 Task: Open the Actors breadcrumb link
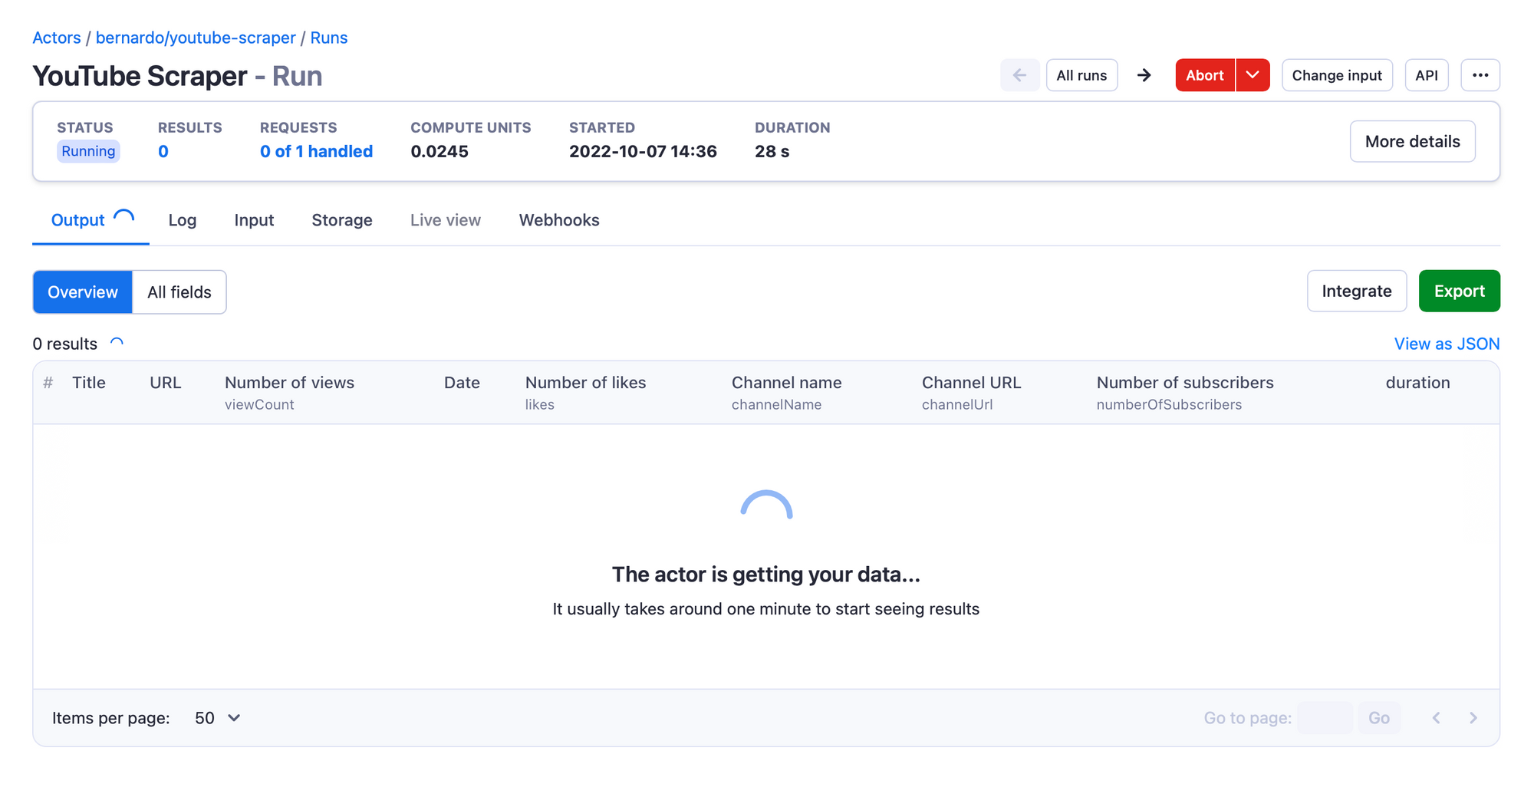[57, 38]
